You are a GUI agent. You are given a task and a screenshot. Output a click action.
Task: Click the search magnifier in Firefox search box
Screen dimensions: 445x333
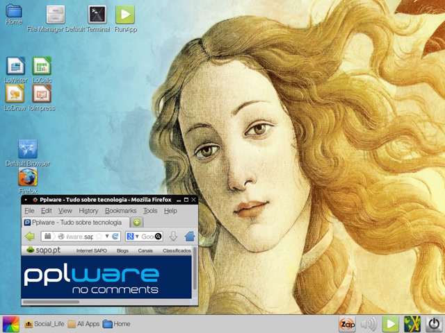(159, 236)
